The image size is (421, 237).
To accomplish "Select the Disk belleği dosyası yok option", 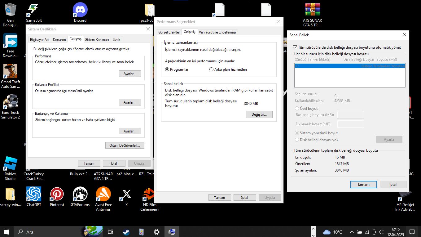I will click(297, 140).
